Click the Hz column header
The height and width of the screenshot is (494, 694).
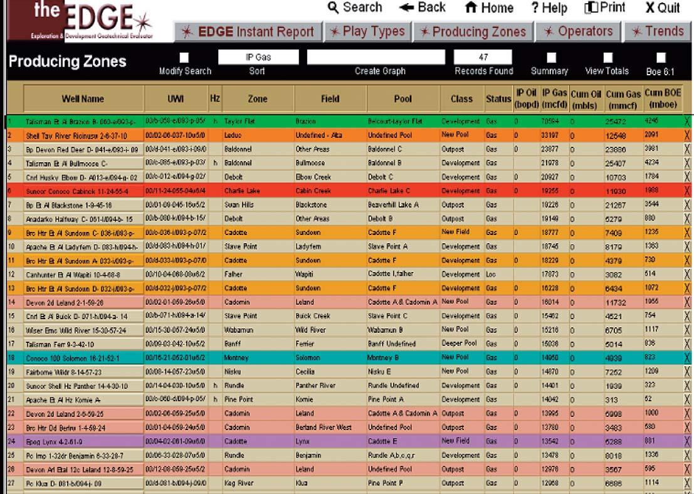[214, 98]
